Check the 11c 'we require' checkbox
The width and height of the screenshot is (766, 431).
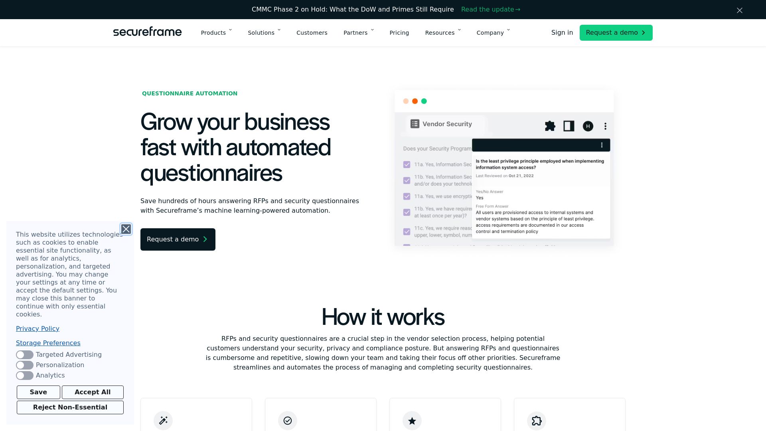coord(407,231)
